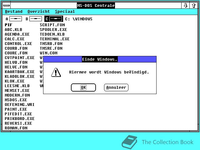The image size is (200, 150).
Task: Select file KAARTBAK.EXE
Action: (x=20, y=72)
